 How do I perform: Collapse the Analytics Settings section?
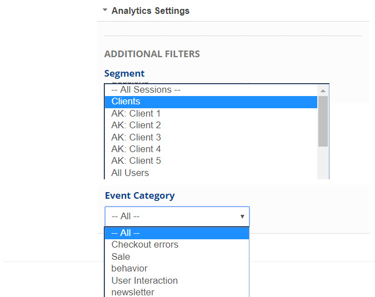point(105,11)
